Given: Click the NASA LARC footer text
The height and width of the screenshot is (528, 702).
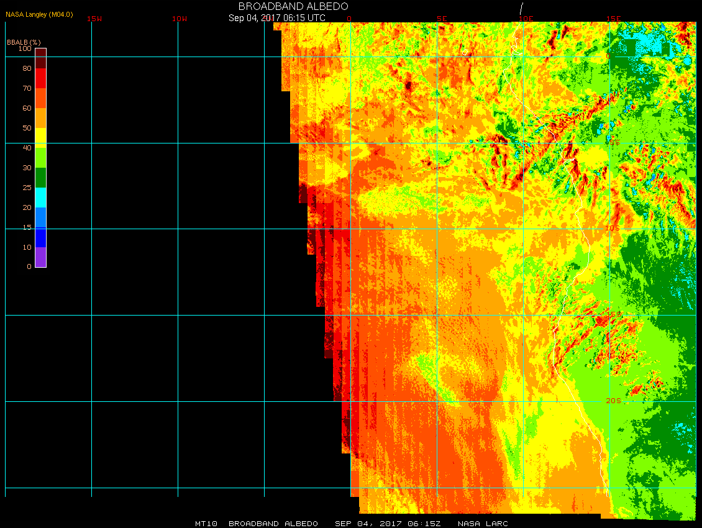Looking at the screenshot, I should (483, 524).
